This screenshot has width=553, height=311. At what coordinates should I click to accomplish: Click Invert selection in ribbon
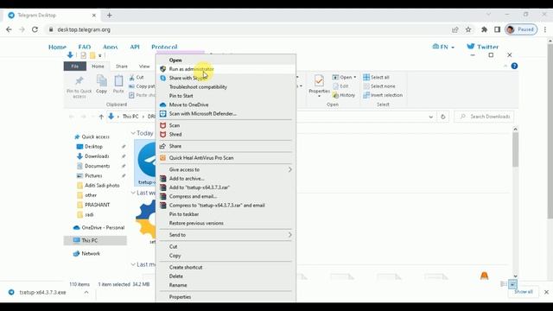coord(383,95)
